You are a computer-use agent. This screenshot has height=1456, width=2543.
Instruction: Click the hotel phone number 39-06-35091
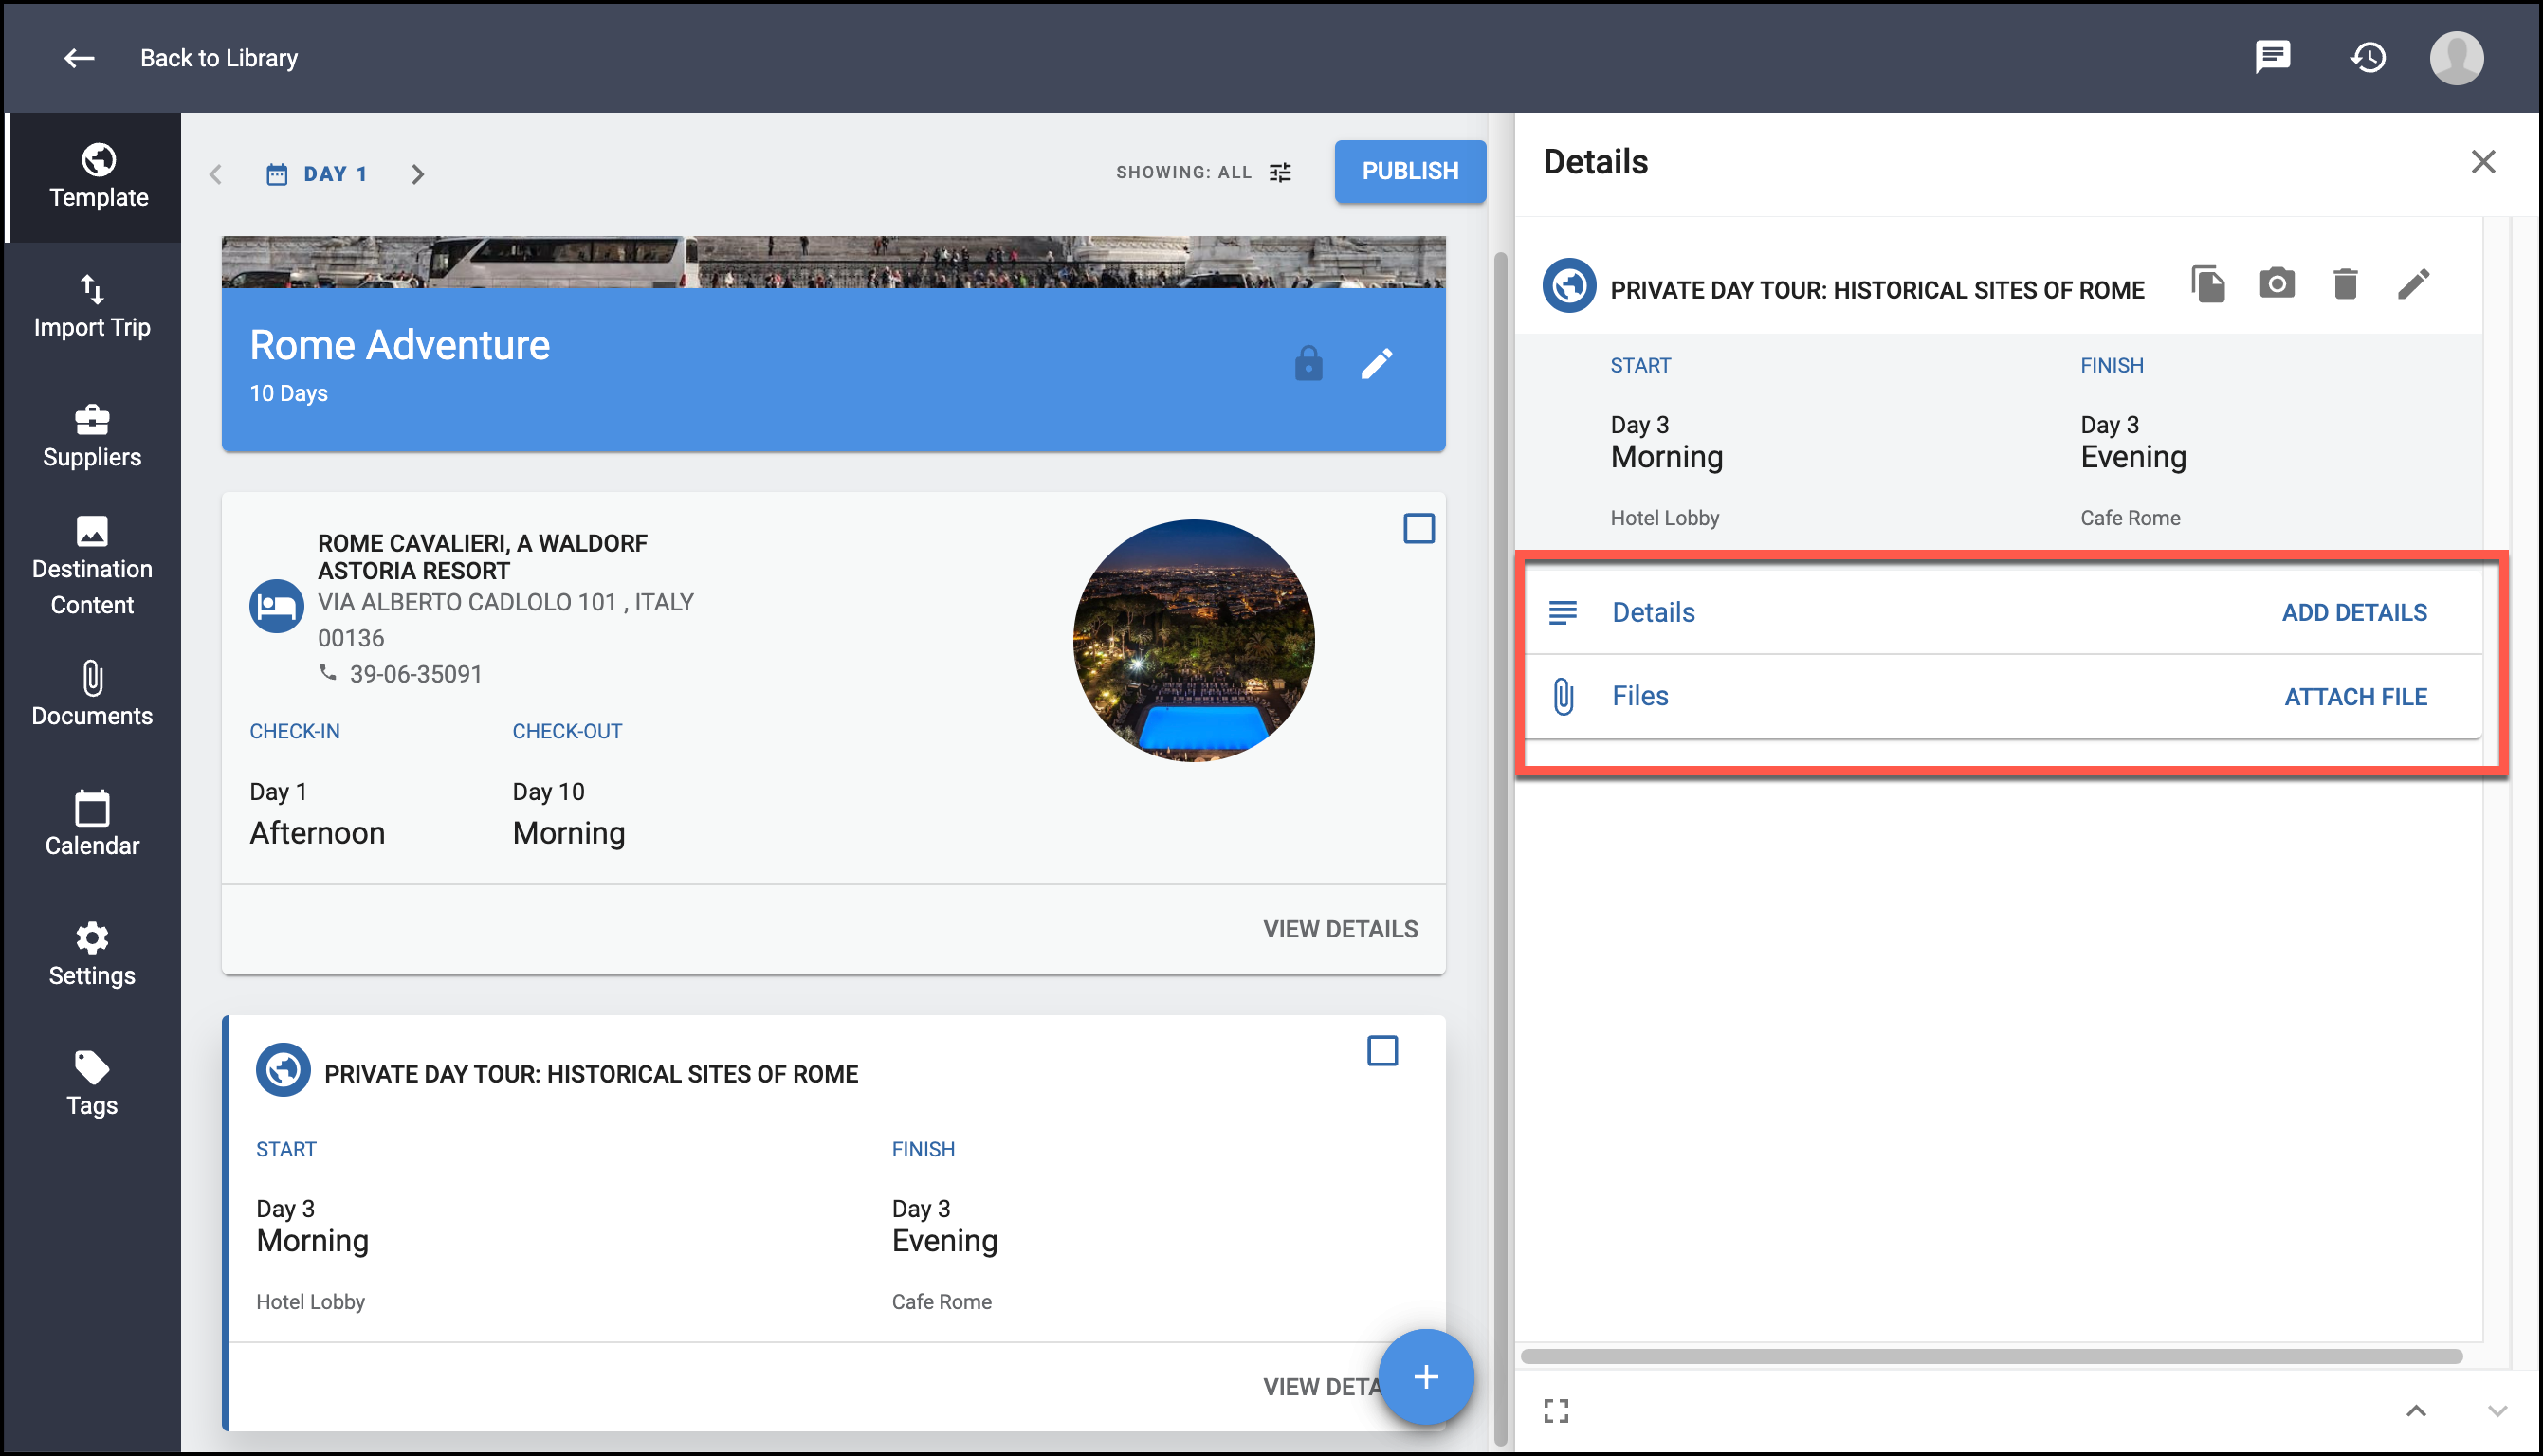416,674
